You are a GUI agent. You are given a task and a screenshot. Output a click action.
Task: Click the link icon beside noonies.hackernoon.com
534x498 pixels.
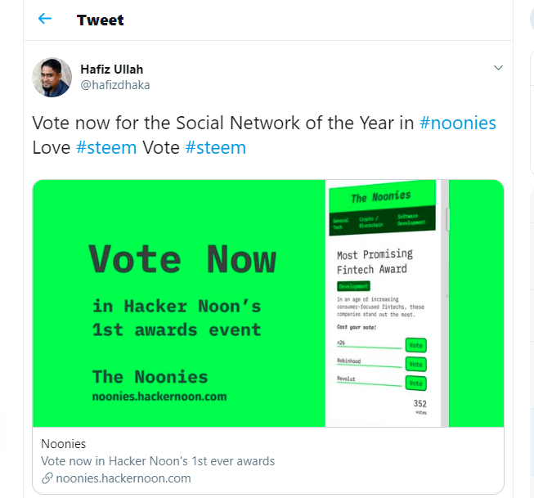pyautogui.click(x=47, y=478)
